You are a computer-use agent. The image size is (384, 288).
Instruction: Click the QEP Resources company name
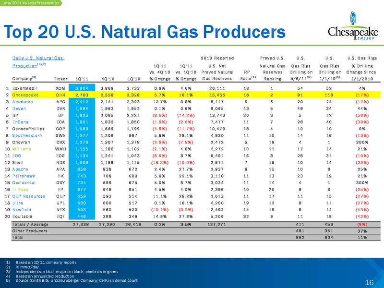tap(28, 196)
